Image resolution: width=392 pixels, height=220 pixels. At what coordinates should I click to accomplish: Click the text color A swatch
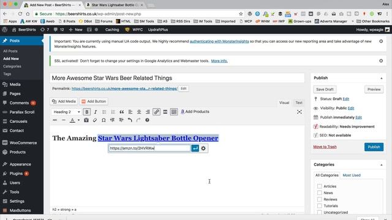(72, 120)
